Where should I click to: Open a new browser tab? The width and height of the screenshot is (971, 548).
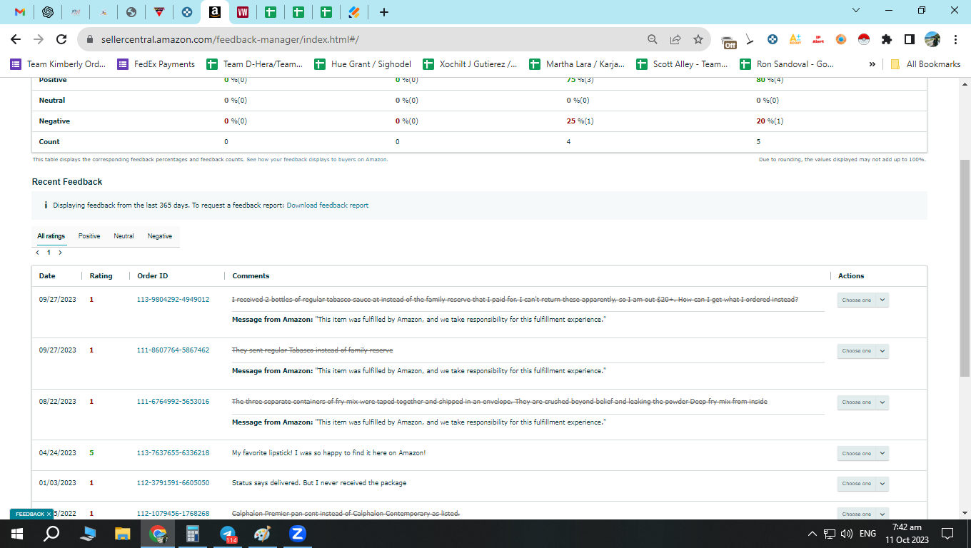(x=384, y=12)
